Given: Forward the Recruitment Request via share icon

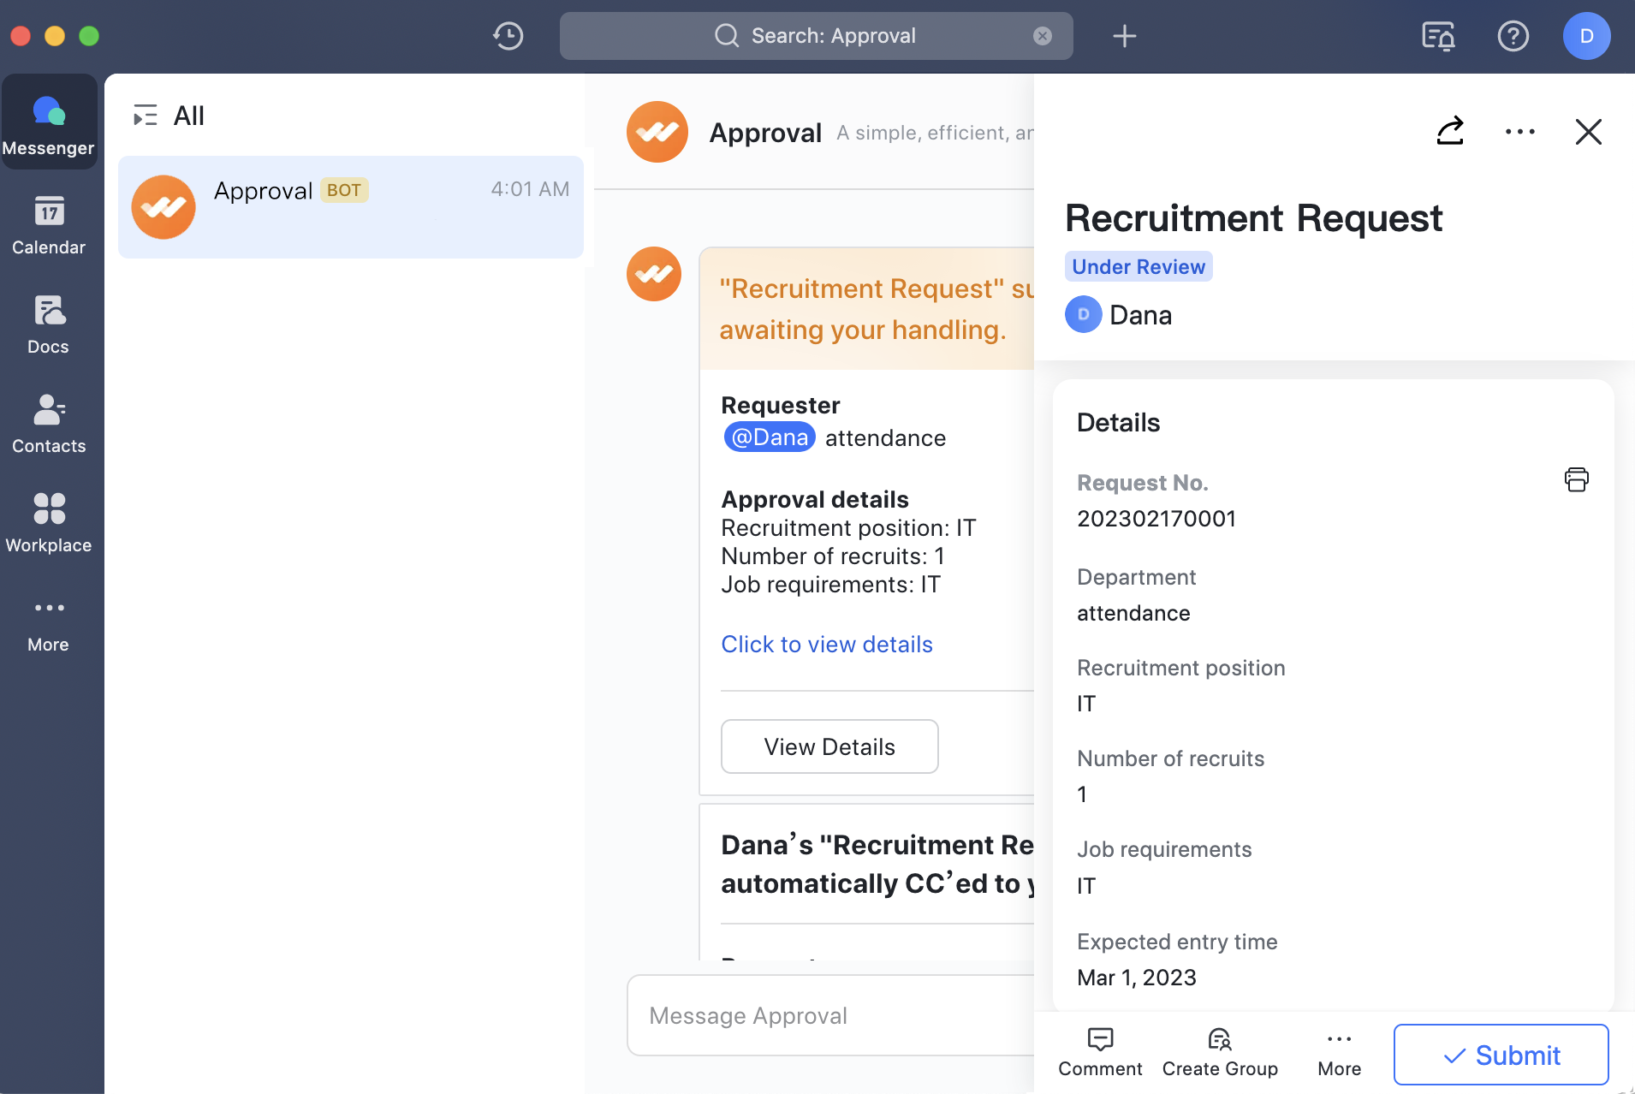Looking at the screenshot, I should 1450,132.
